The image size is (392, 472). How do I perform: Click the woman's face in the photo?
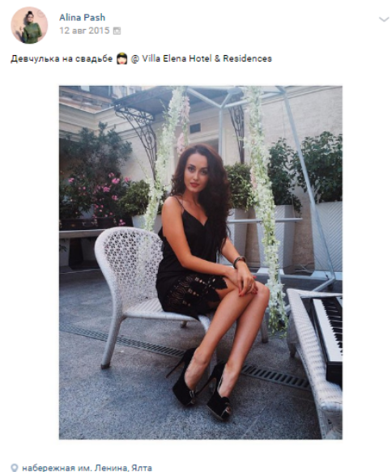[197, 173]
